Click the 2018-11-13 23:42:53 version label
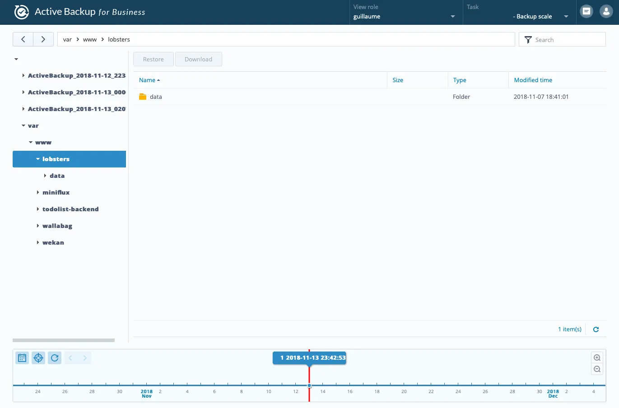 pyautogui.click(x=309, y=358)
